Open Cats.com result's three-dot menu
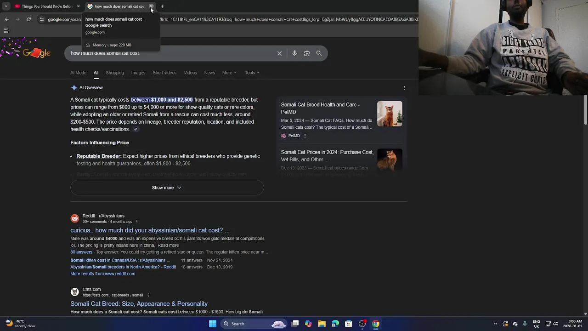This screenshot has height=331, width=588. point(148,295)
